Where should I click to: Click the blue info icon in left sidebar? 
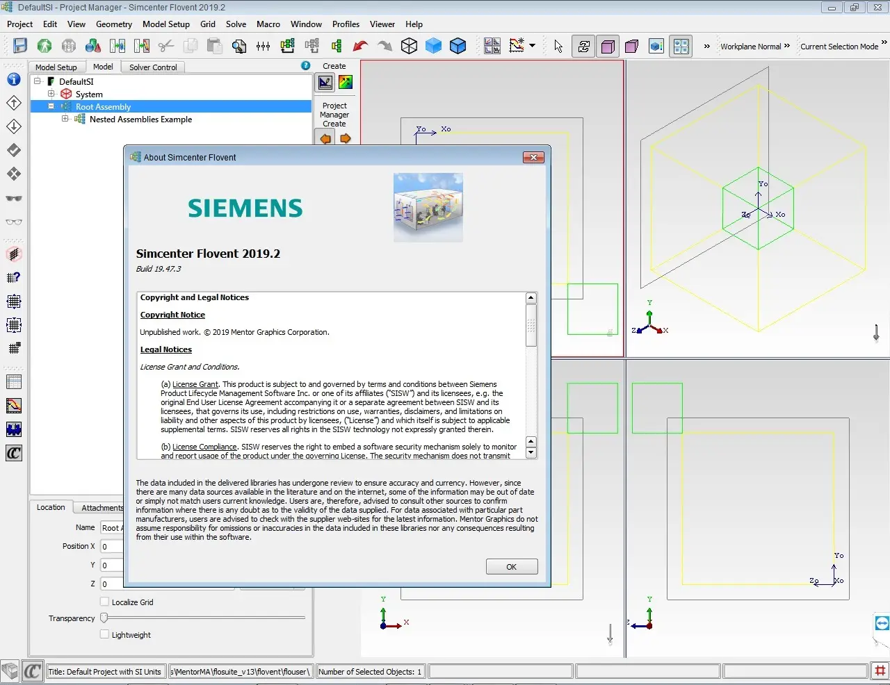click(x=14, y=79)
